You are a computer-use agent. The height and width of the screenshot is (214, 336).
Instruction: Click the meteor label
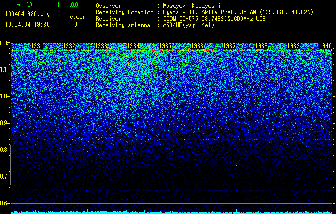[76, 17]
